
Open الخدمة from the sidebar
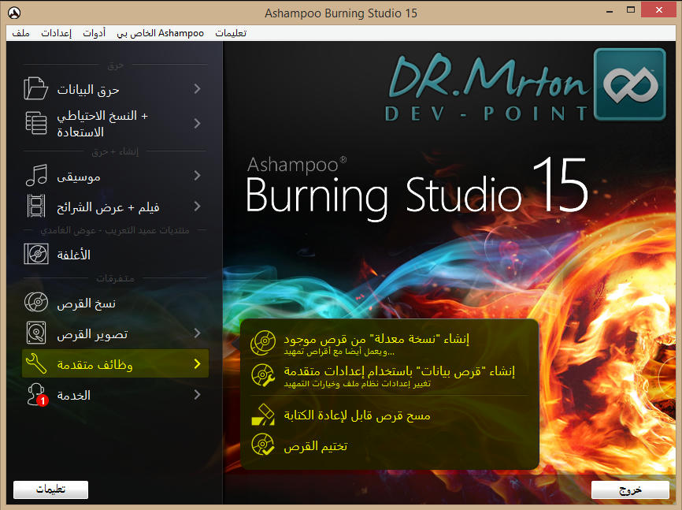point(115,395)
